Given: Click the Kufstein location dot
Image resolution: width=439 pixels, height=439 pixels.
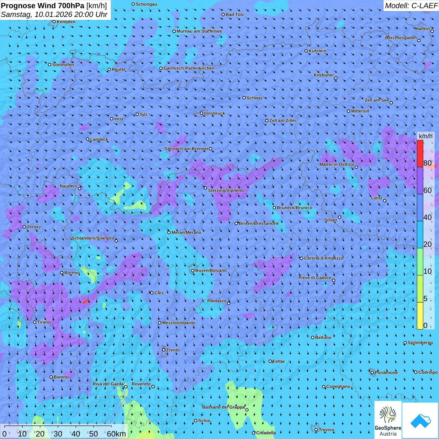Looking at the screenshot, I should tap(306, 51).
